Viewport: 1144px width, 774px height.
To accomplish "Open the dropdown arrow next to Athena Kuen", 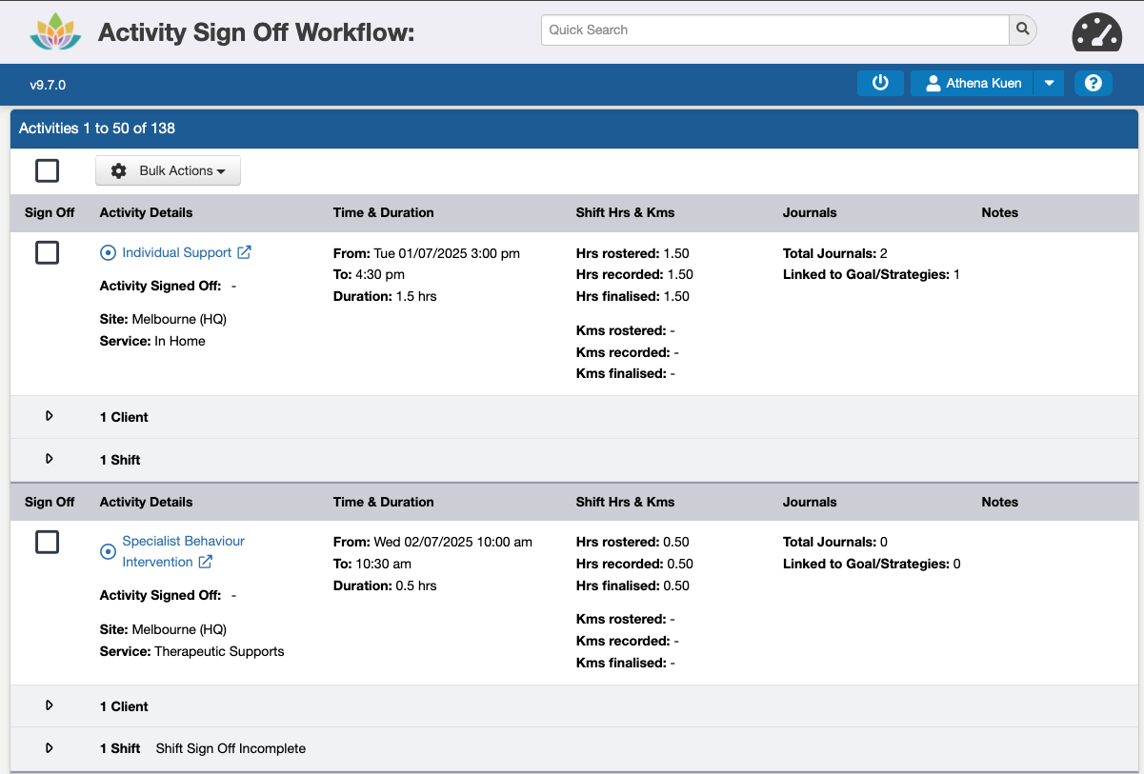I will [x=1049, y=83].
